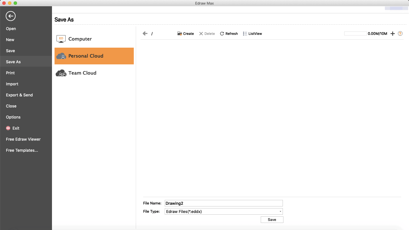The height and width of the screenshot is (230, 409).
Task: Open the Import menu item
Action: (x=12, y=84)
